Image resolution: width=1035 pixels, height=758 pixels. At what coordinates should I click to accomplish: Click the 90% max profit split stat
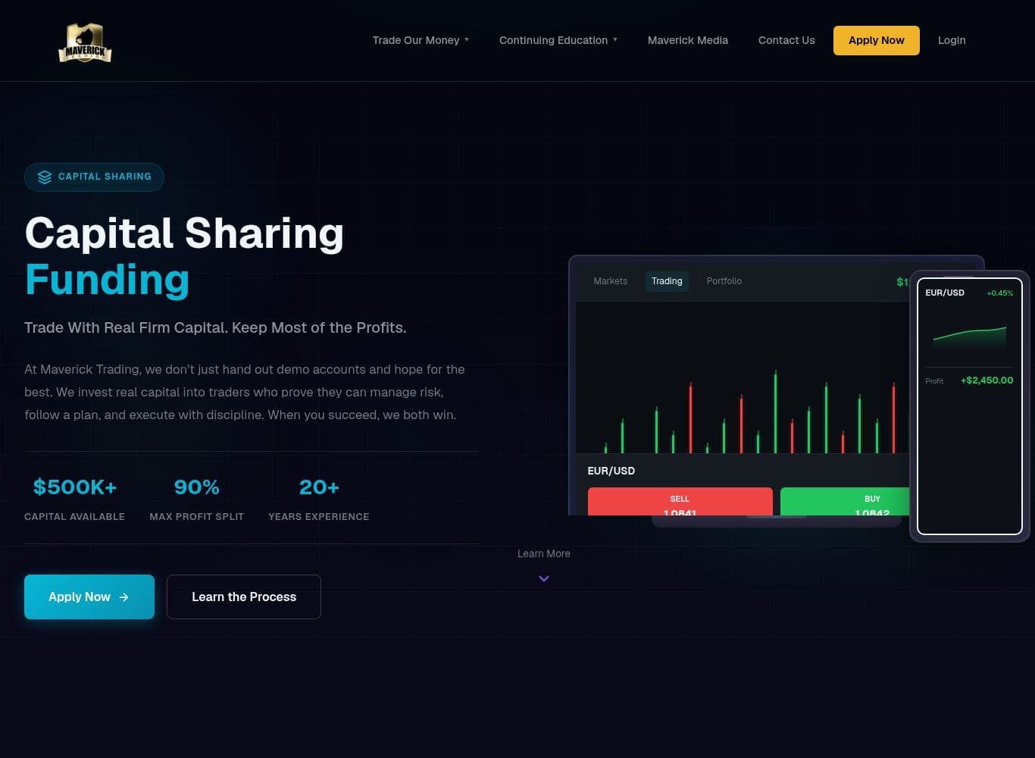click(196, 499)
